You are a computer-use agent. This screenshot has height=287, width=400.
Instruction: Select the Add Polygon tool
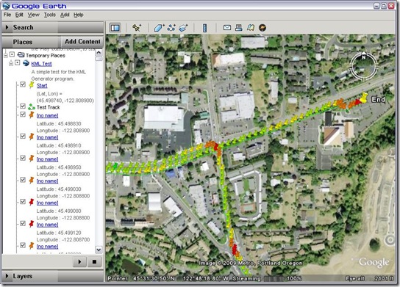[x=159, y=28]
